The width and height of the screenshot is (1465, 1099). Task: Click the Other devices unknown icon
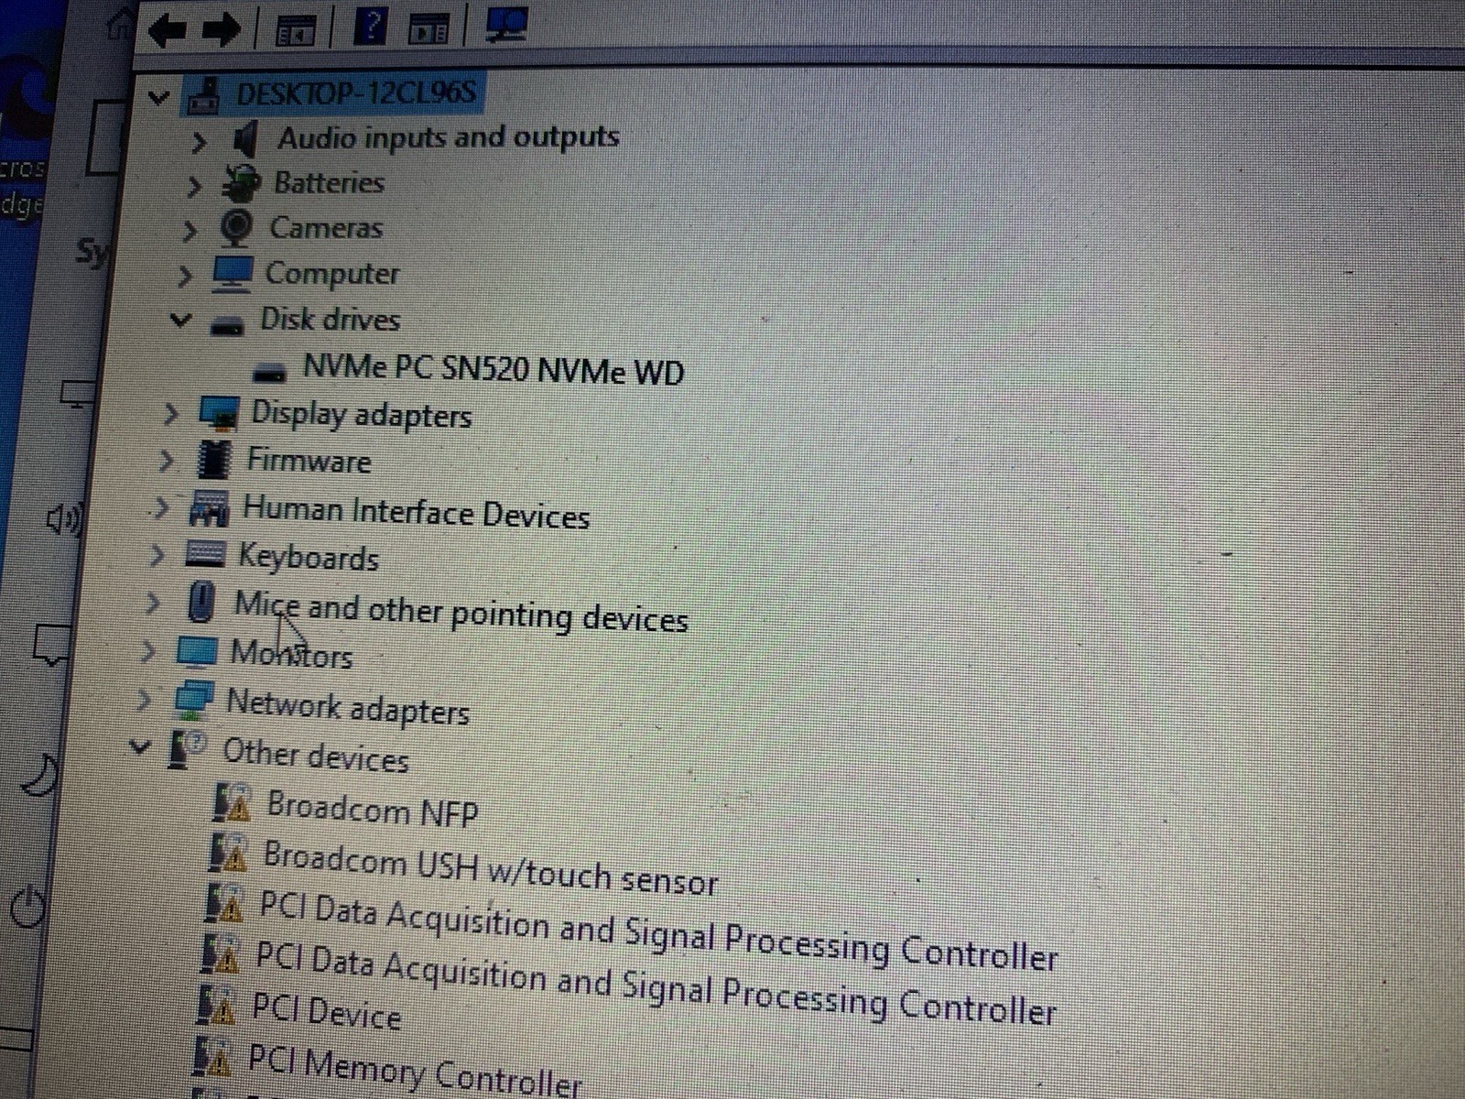[x=187, y=750]
